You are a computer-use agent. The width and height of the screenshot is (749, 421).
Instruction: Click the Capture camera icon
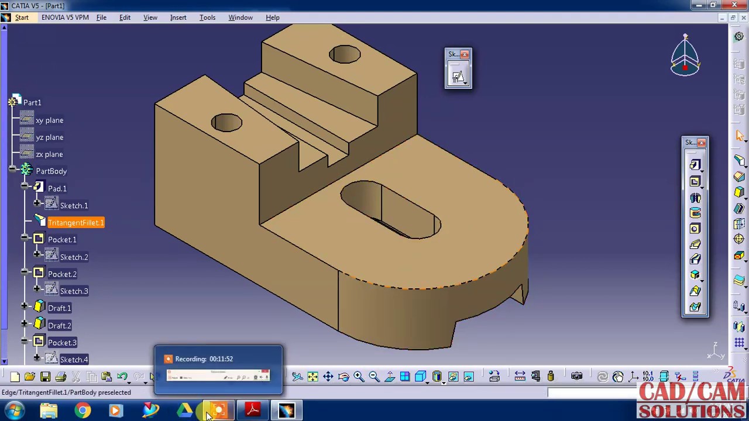576,377
